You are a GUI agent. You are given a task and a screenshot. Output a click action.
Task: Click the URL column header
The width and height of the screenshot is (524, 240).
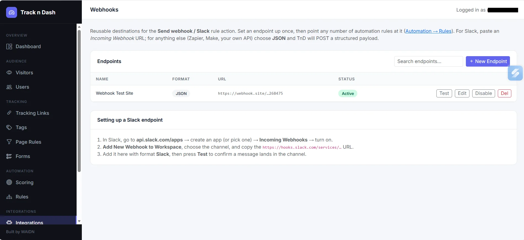click(x=222, y=79)
